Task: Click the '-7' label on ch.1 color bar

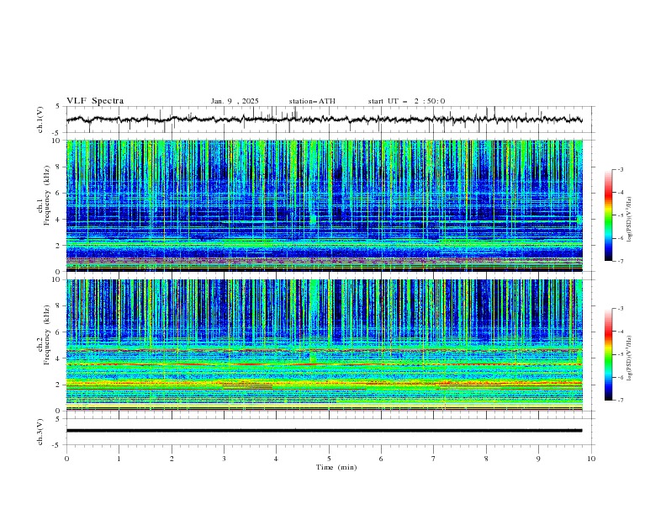Action: pyautogui.click(x=621, y=261)
